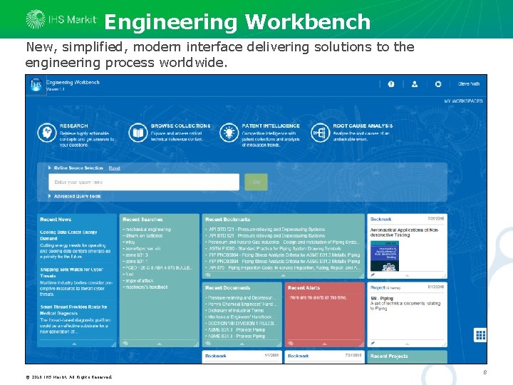
Task: Select recent search 'machinery's handbook'
Action: [145, 287]
